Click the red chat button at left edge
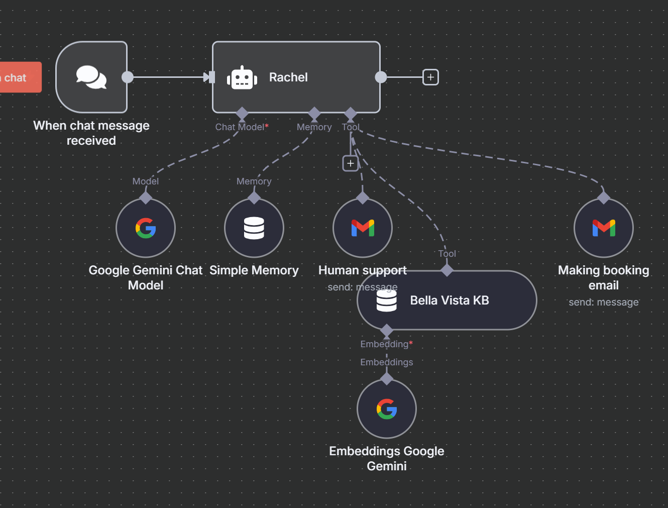 (x=19, y=77)
